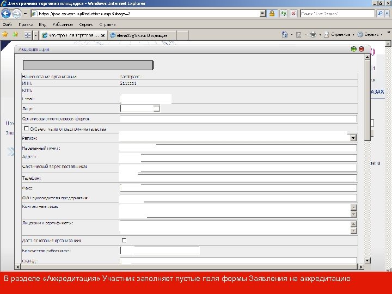Click the E-mail input field
Image resolution: width=392 pixels, height=294 pixels.
[146, 99]
